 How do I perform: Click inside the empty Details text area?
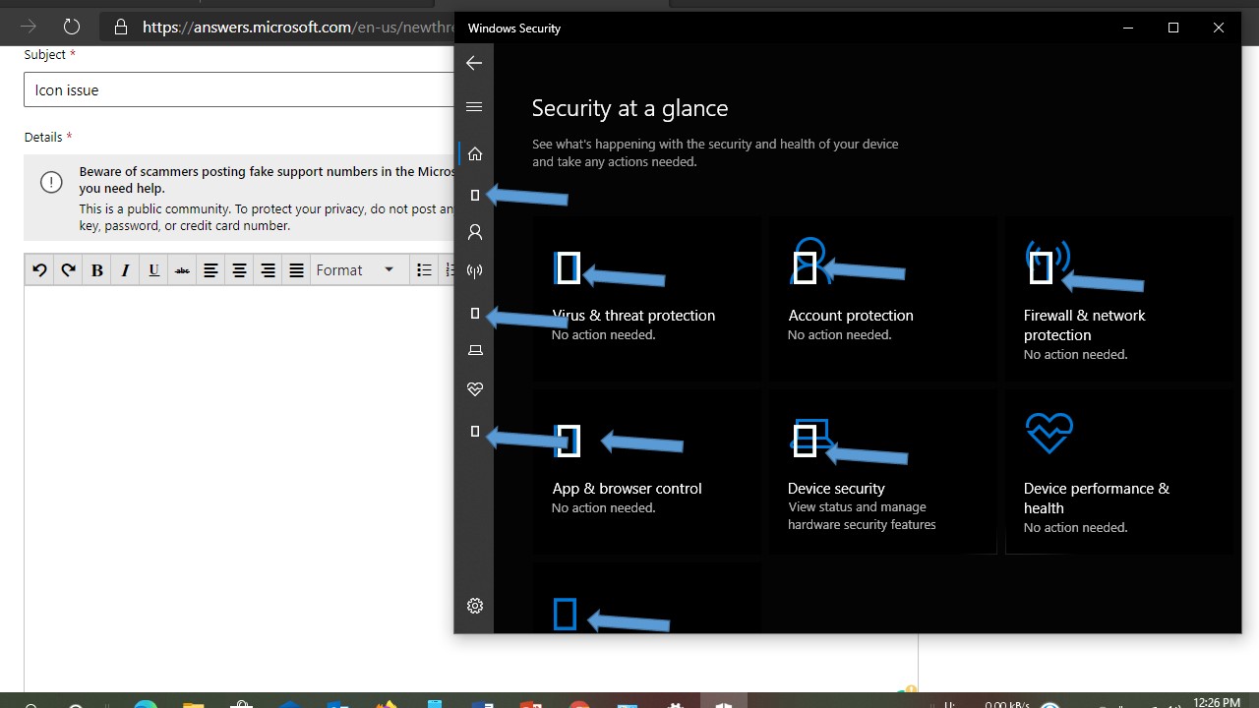(x=239, y=487)
